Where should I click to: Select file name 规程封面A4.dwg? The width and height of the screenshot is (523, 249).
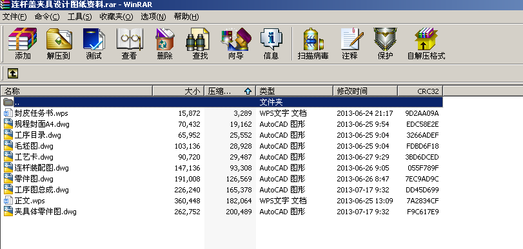[x=42, y=124]
